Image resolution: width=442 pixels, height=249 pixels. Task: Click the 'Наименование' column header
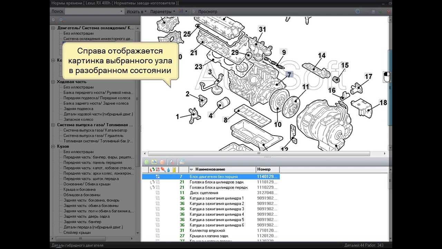click(222, 169)
